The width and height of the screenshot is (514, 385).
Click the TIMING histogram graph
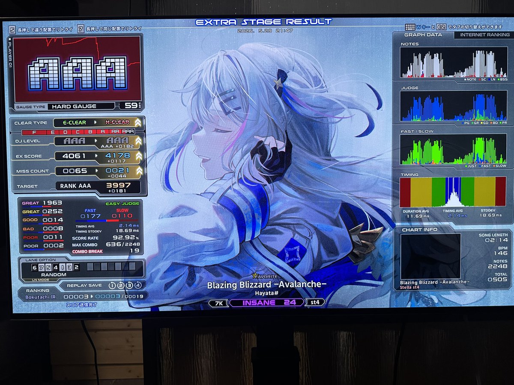click(453, 192)
